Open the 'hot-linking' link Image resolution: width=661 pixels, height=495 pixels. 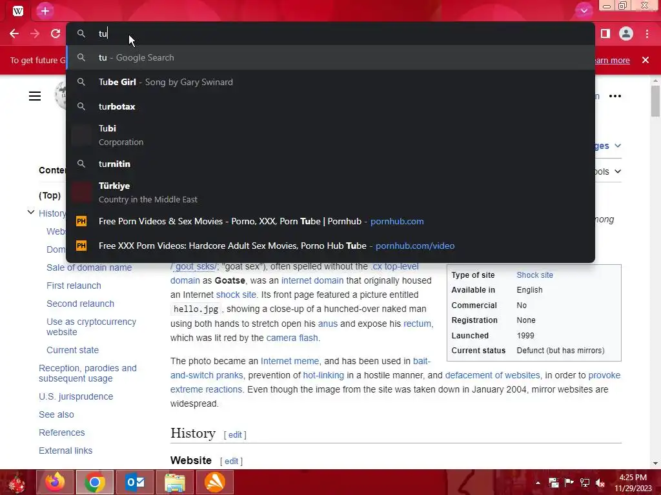[x=323, y=376]
